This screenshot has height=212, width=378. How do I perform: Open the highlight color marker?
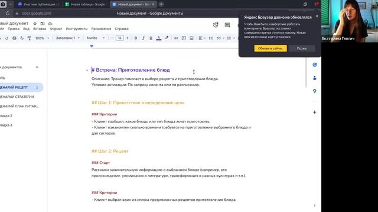[167, 38]
